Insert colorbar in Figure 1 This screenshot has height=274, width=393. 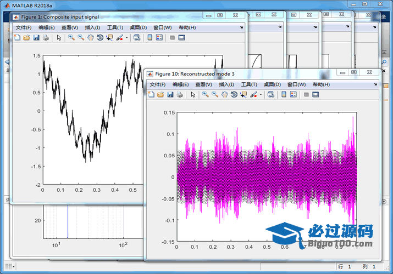150,38
